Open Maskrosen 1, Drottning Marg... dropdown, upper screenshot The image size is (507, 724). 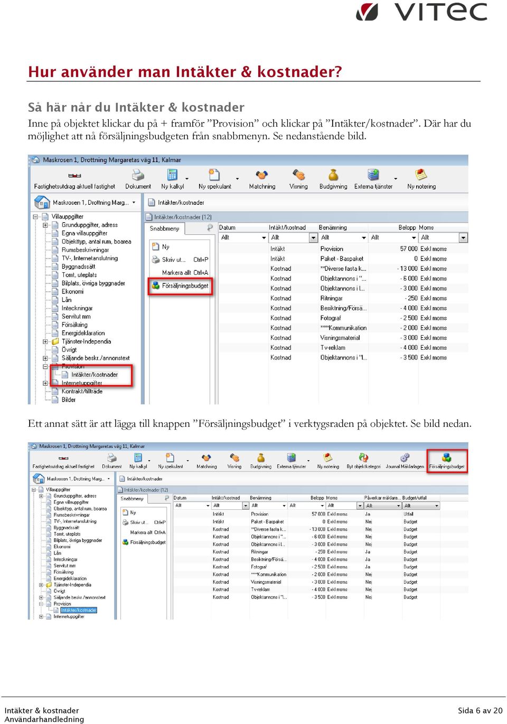[134, 202]
